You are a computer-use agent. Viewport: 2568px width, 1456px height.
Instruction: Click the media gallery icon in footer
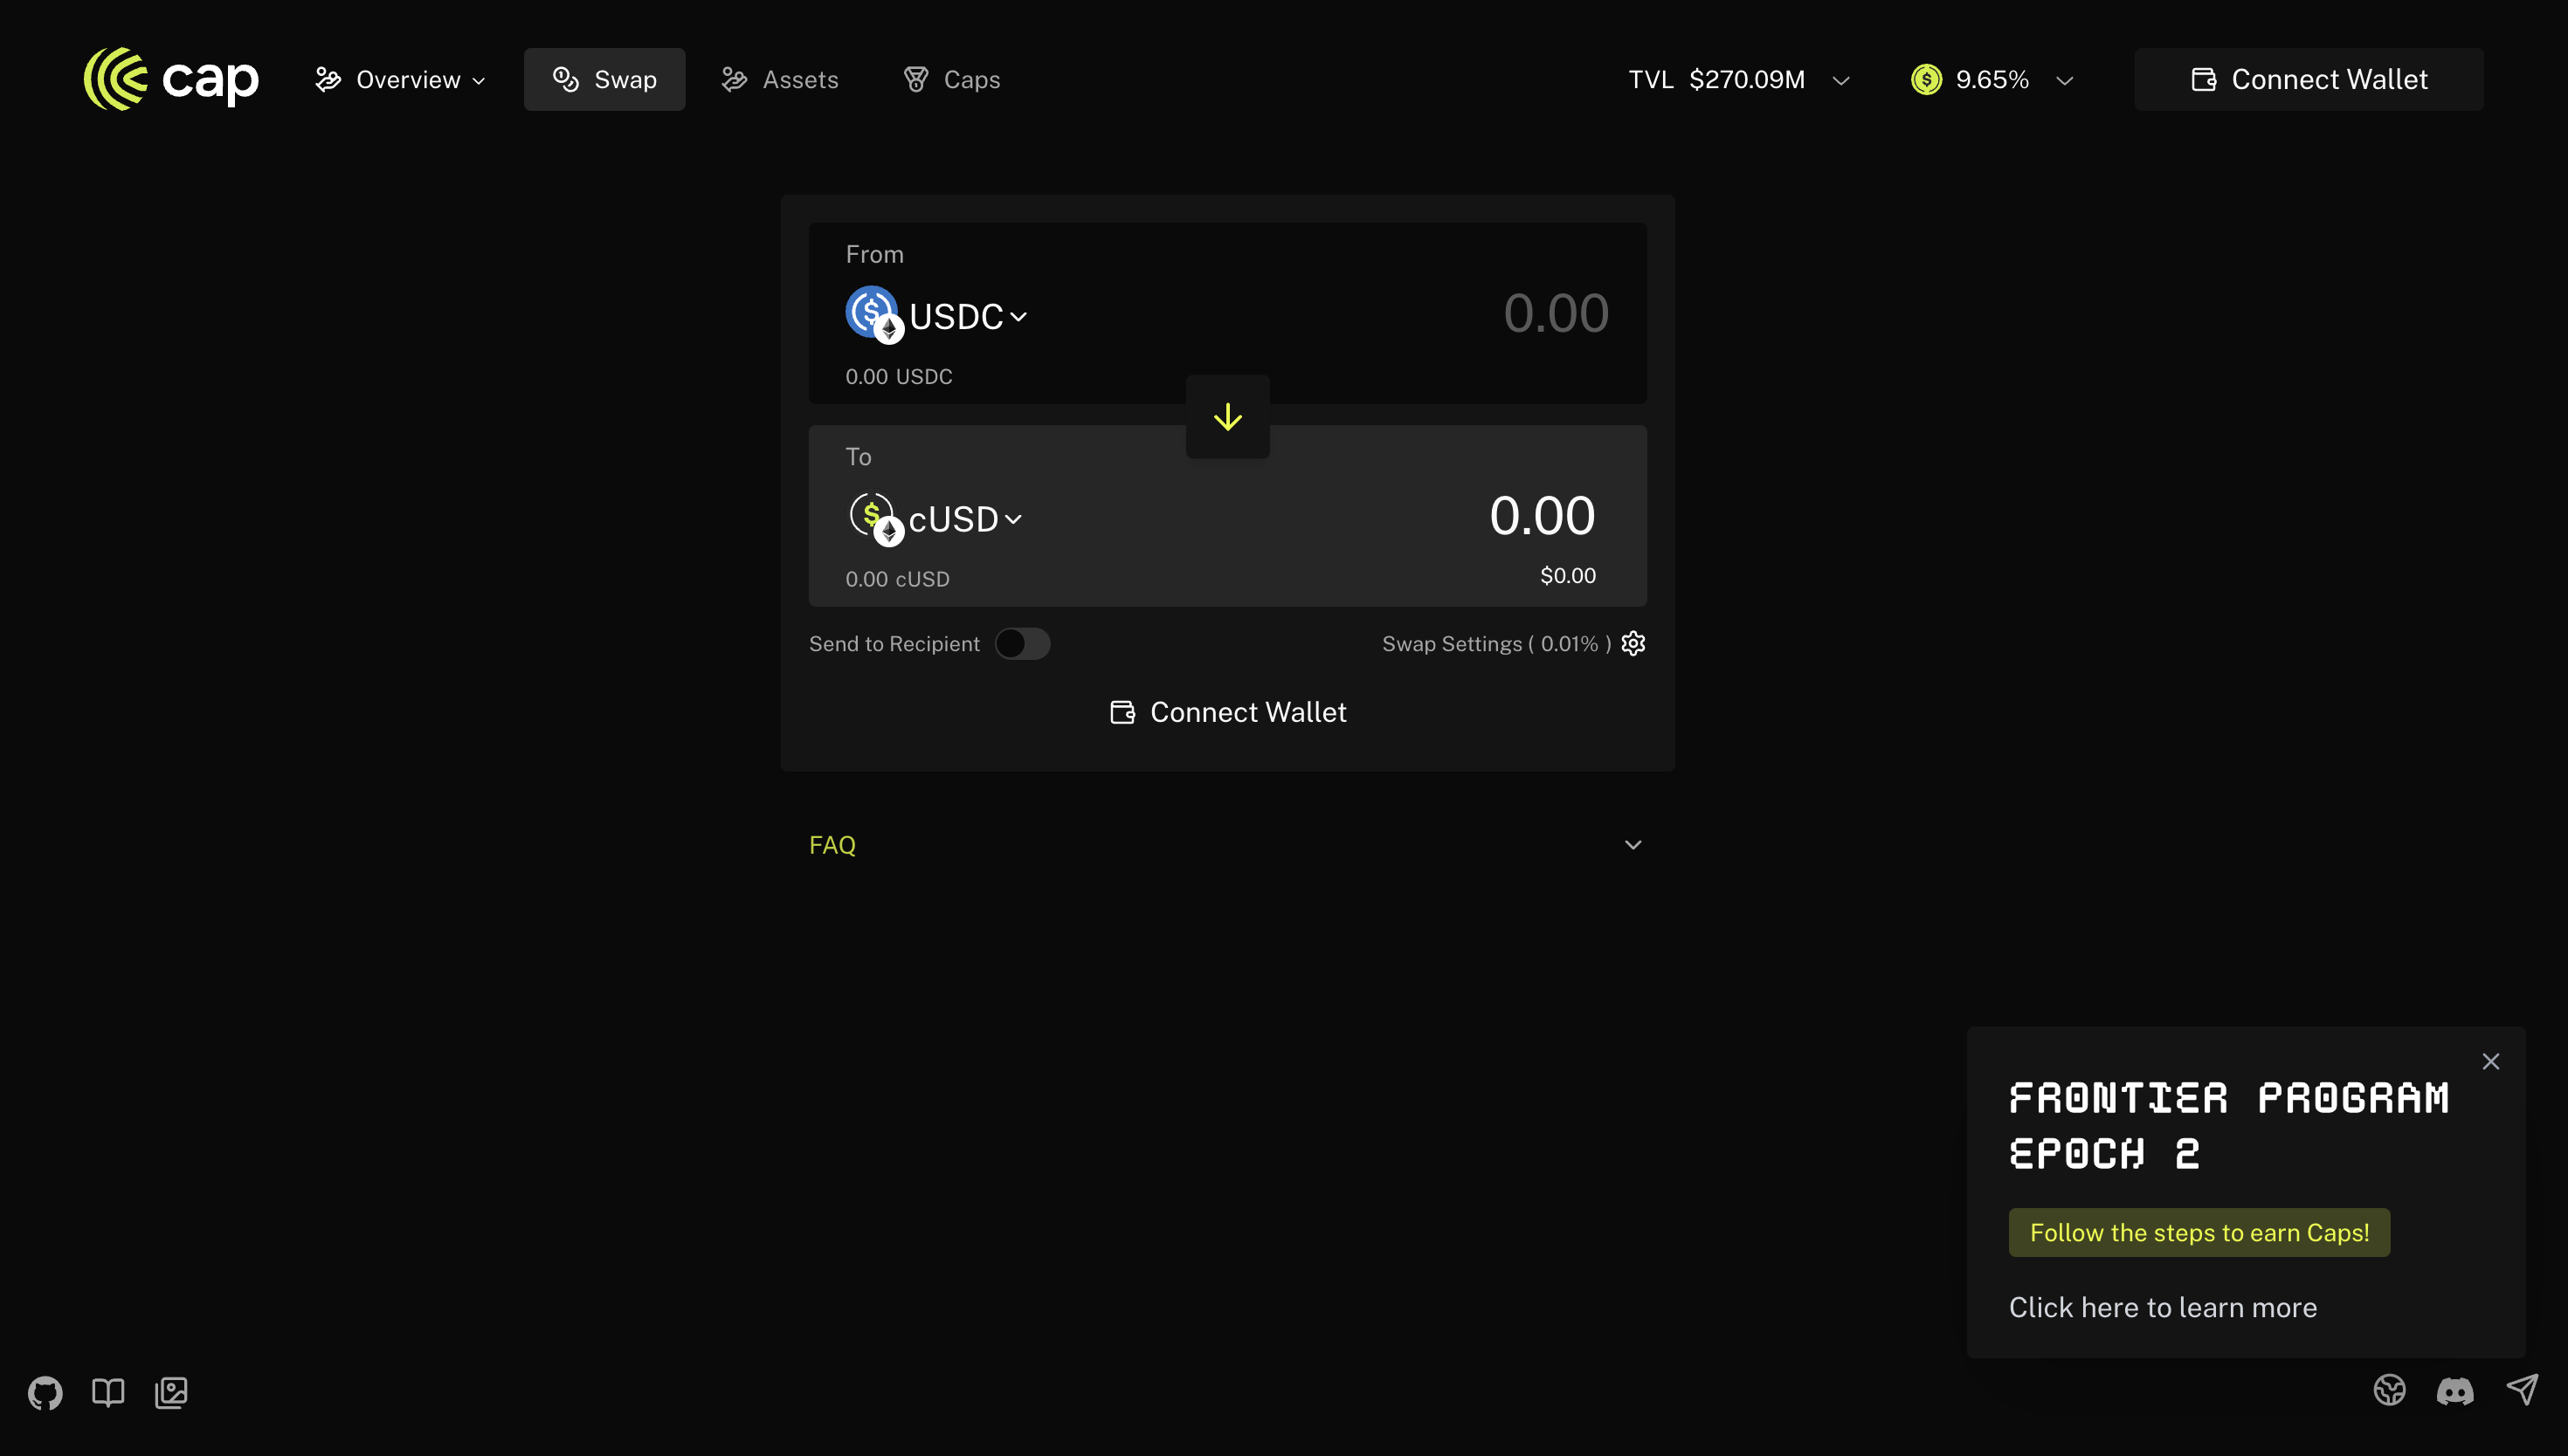(x=171, y=1392)
